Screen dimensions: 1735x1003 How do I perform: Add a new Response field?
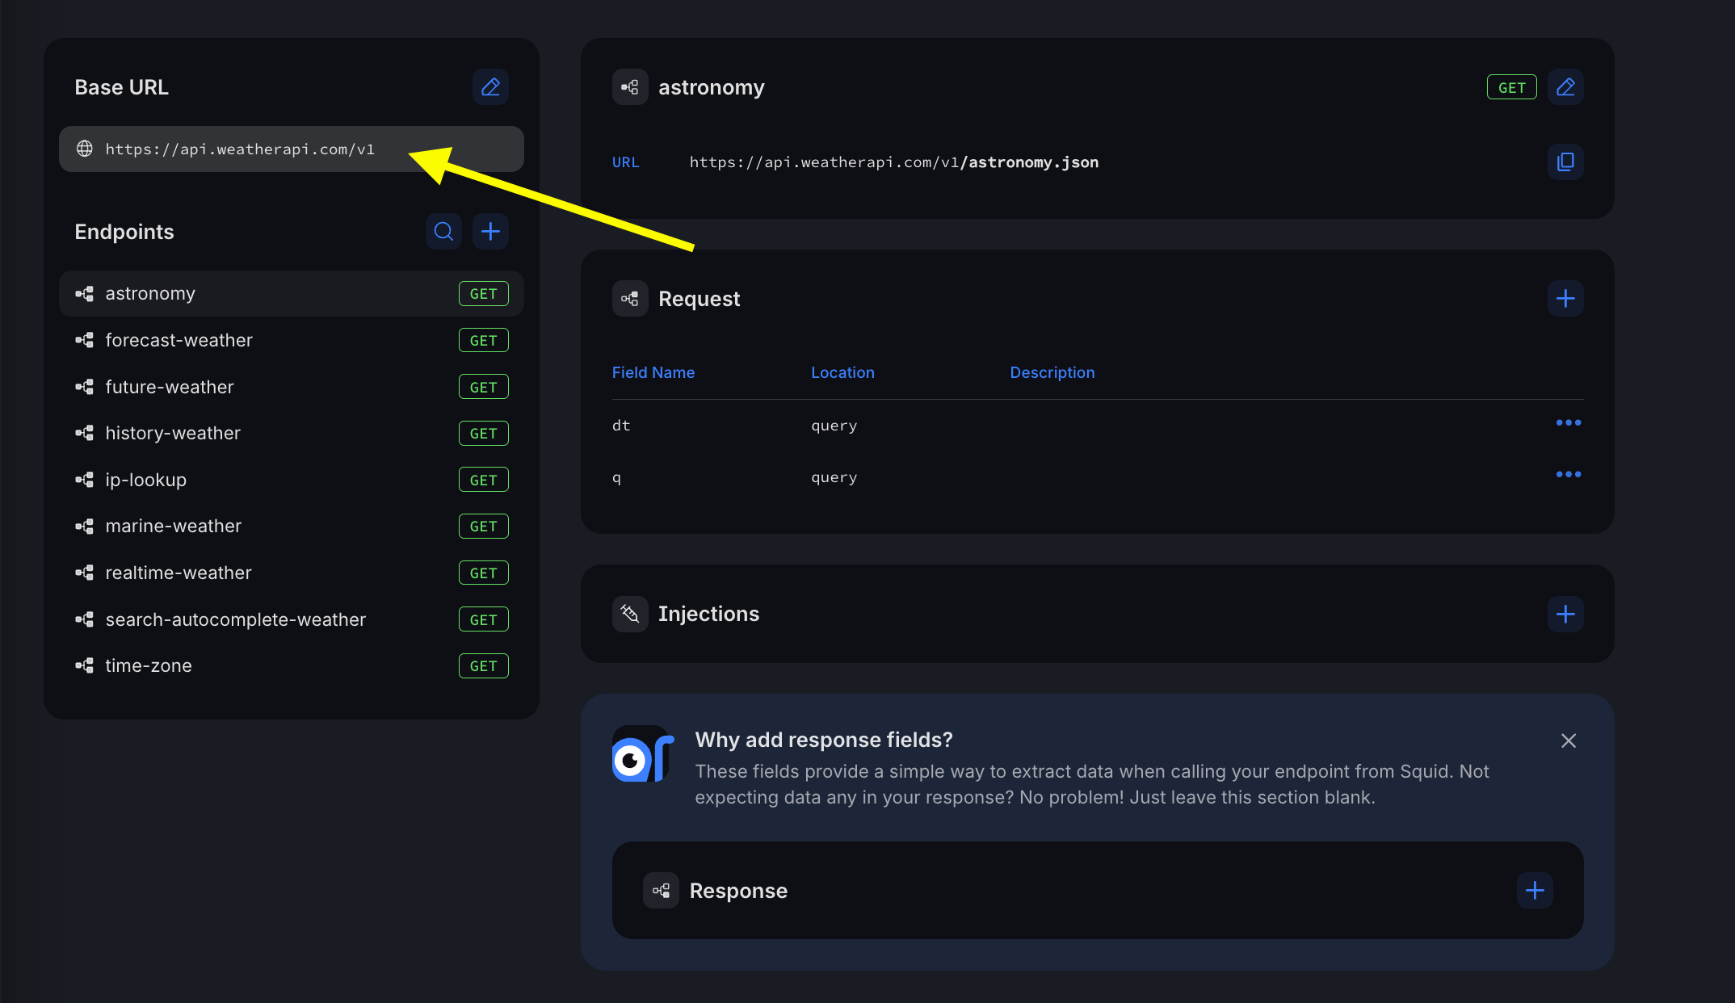(x=1534, y=891)
